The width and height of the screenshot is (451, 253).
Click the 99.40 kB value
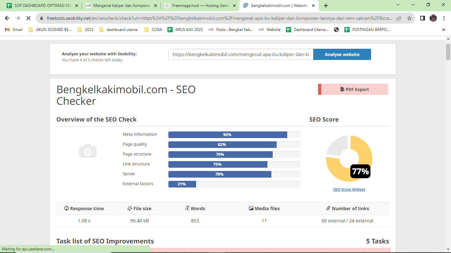coord(139,221)
